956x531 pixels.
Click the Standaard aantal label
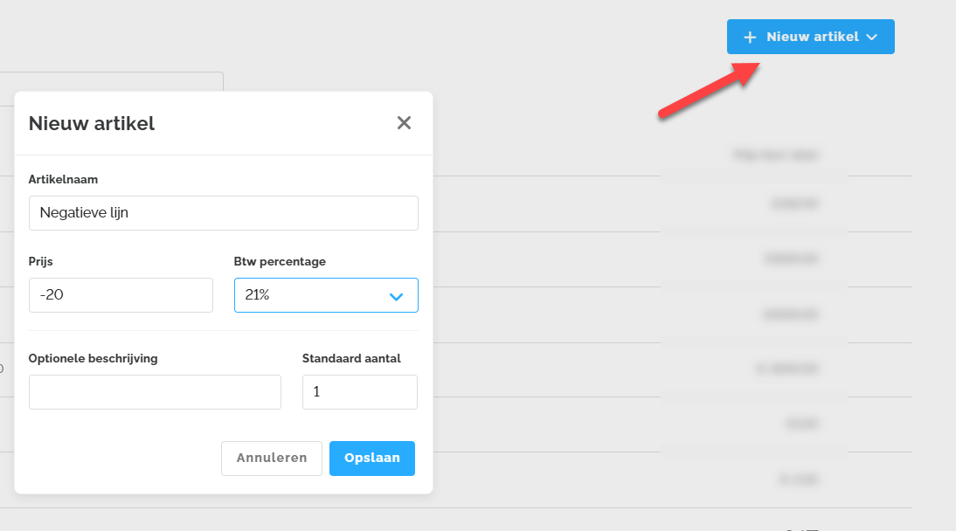click(x=351, y=358)
